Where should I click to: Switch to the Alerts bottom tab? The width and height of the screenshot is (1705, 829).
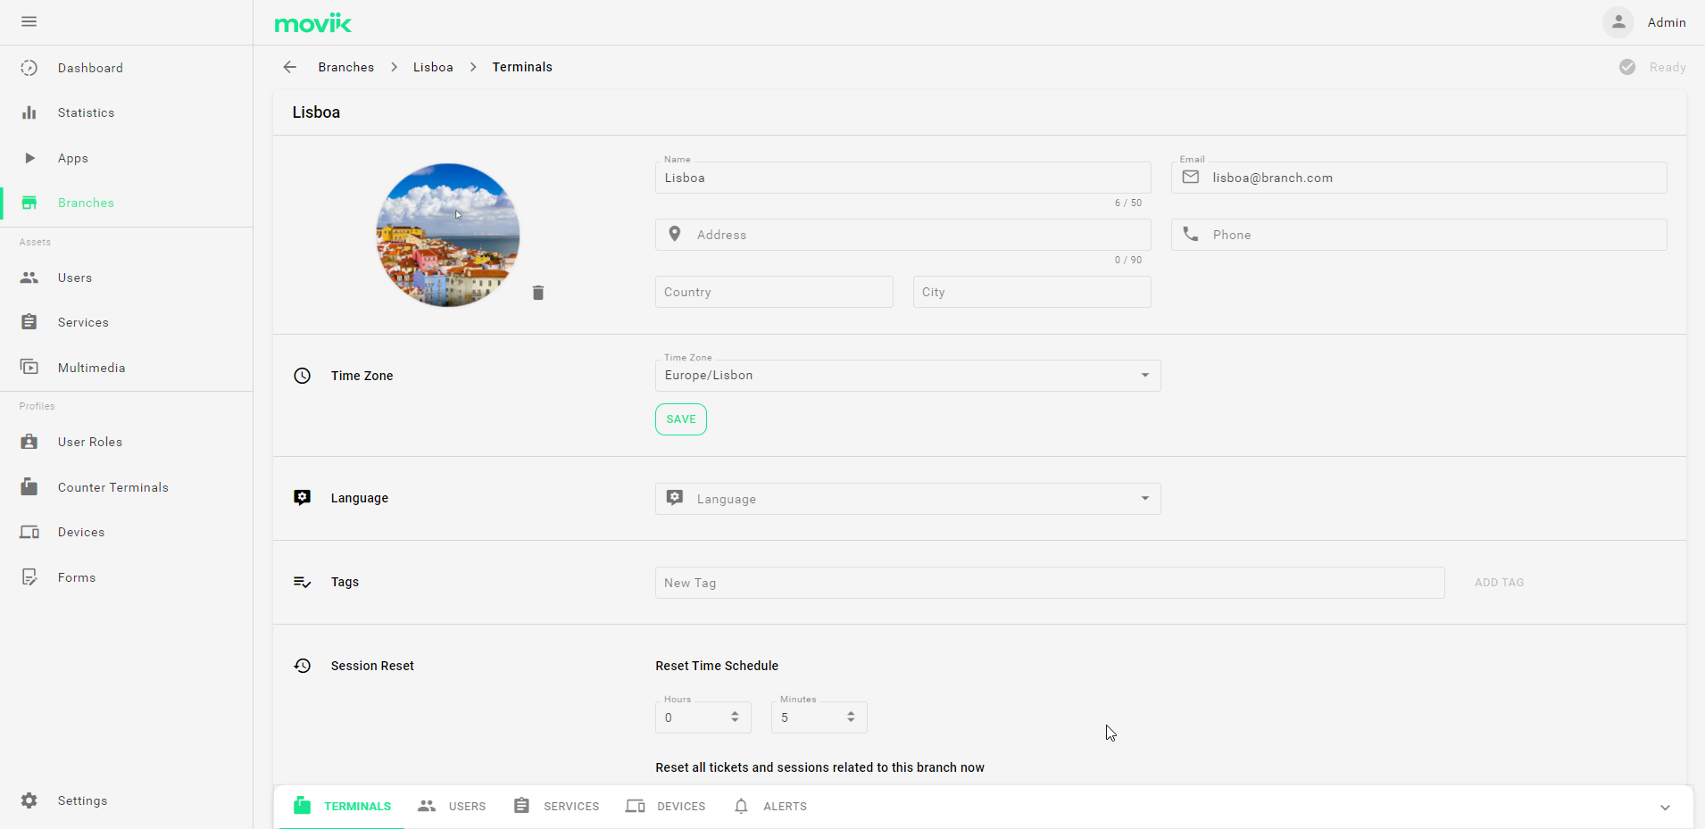769,807
